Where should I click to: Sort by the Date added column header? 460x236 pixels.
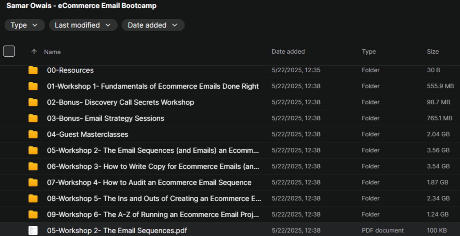(x=288, y=52)
